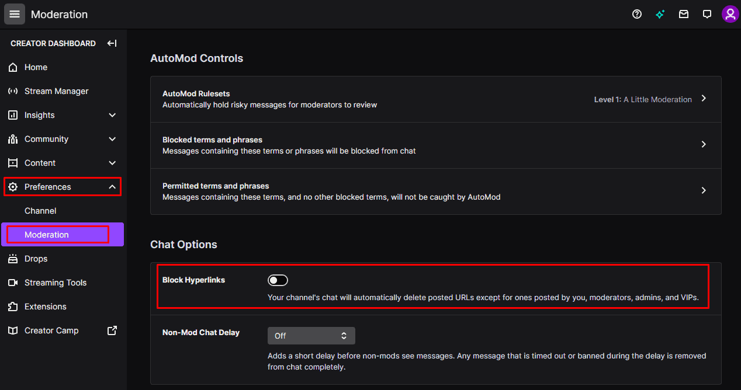Screen dimensions: 741x390
Task: Open Permitted terms and phrases via its arrow
Action: point(704,190)
